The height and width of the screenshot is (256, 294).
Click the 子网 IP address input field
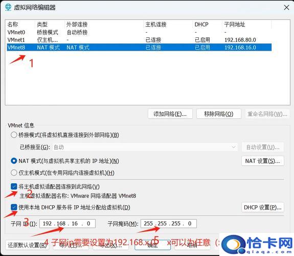[x=67, y=224]
